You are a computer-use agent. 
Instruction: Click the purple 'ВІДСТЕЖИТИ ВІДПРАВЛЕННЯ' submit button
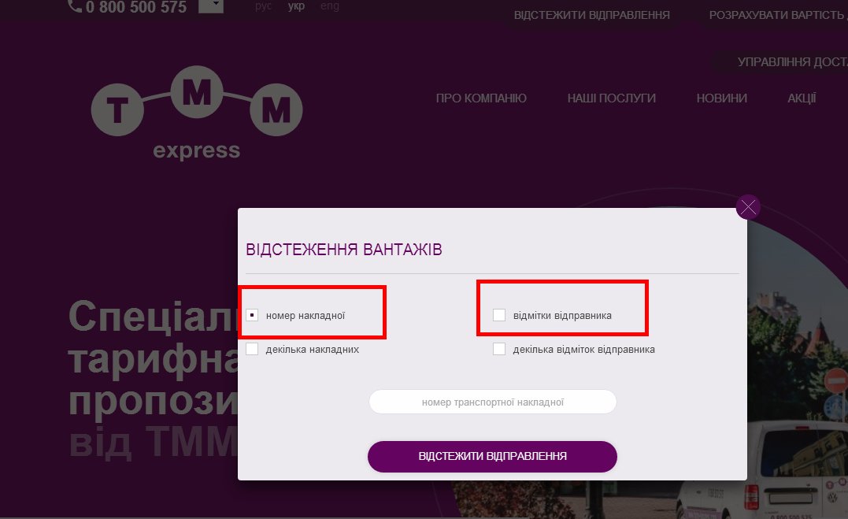point(492,456)
